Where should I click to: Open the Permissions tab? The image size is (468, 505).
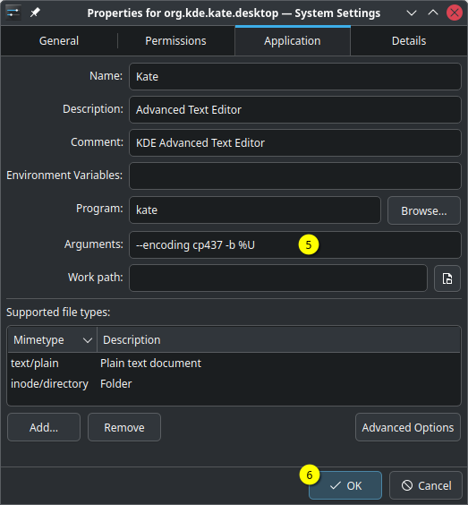(x=175, y=41)
